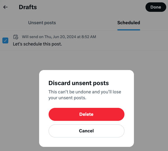Click the blue underline below Scheduled

click(x=129, y=30)
